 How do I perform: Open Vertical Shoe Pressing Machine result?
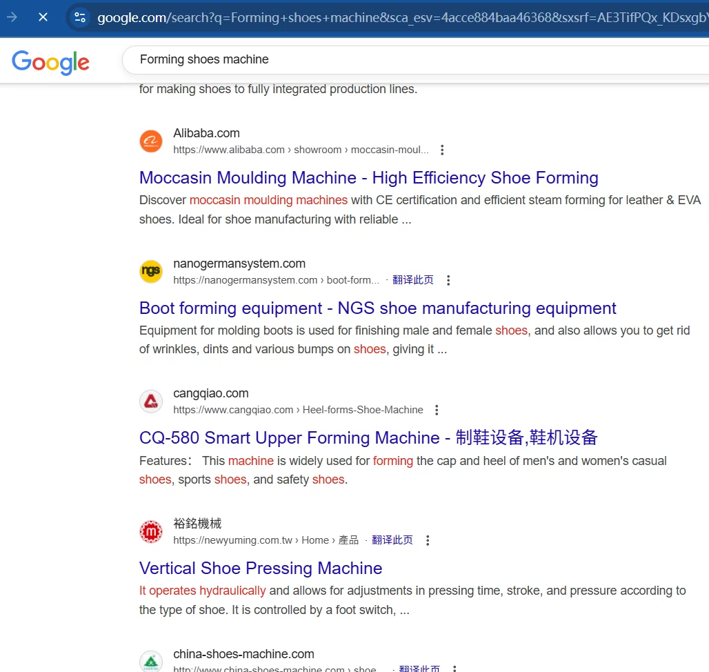(x=261, y=569)
